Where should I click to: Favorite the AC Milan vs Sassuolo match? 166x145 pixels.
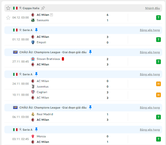pos(8,18)
